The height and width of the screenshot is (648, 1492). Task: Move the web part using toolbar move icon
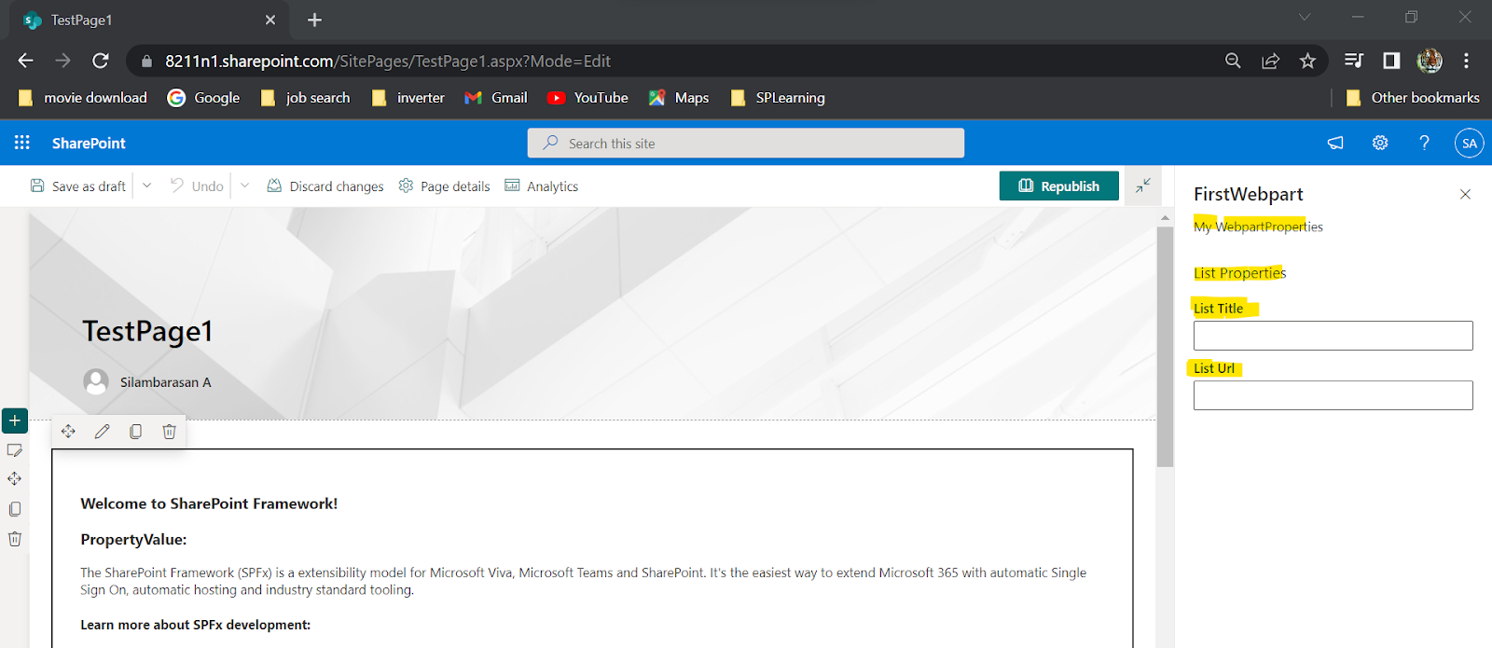click(68, 431)
